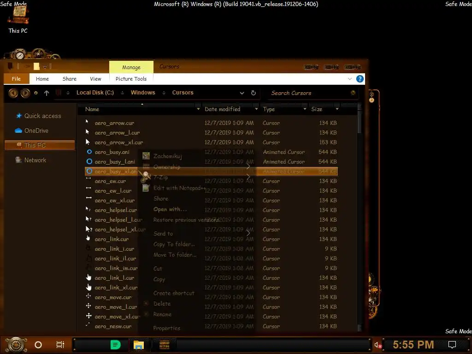This screenshot has height=354, width=472.
Task: Open the Date modified filter dropdown
Action: (256, 109)
